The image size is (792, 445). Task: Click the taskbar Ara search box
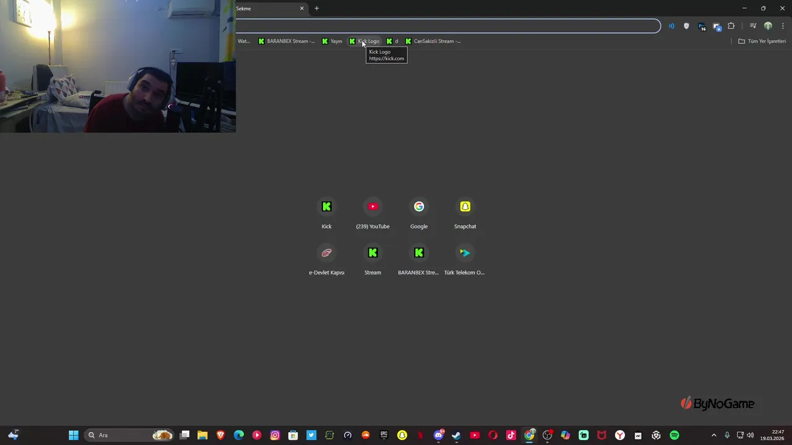(128, 435)
